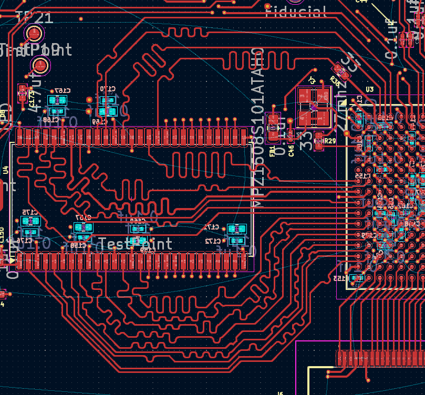425x395 pixels.
Task: Click the Fiducial text label
Action: 296,11
